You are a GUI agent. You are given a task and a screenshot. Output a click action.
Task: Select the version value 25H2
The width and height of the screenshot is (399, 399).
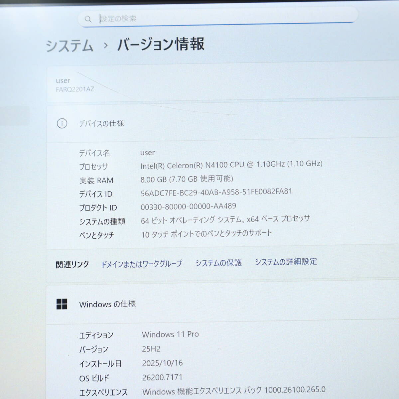tap(151, 349)
